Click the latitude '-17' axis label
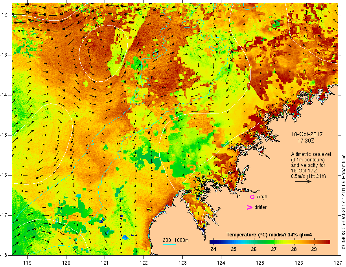Screen dimensions: 346x267 4,215
